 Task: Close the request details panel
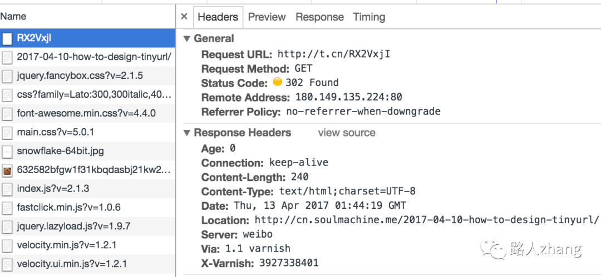(184, 17)
